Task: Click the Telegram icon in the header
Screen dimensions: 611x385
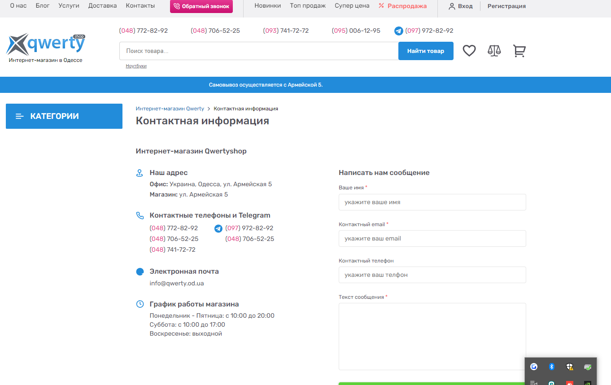Action: click(x=398, y=31)
